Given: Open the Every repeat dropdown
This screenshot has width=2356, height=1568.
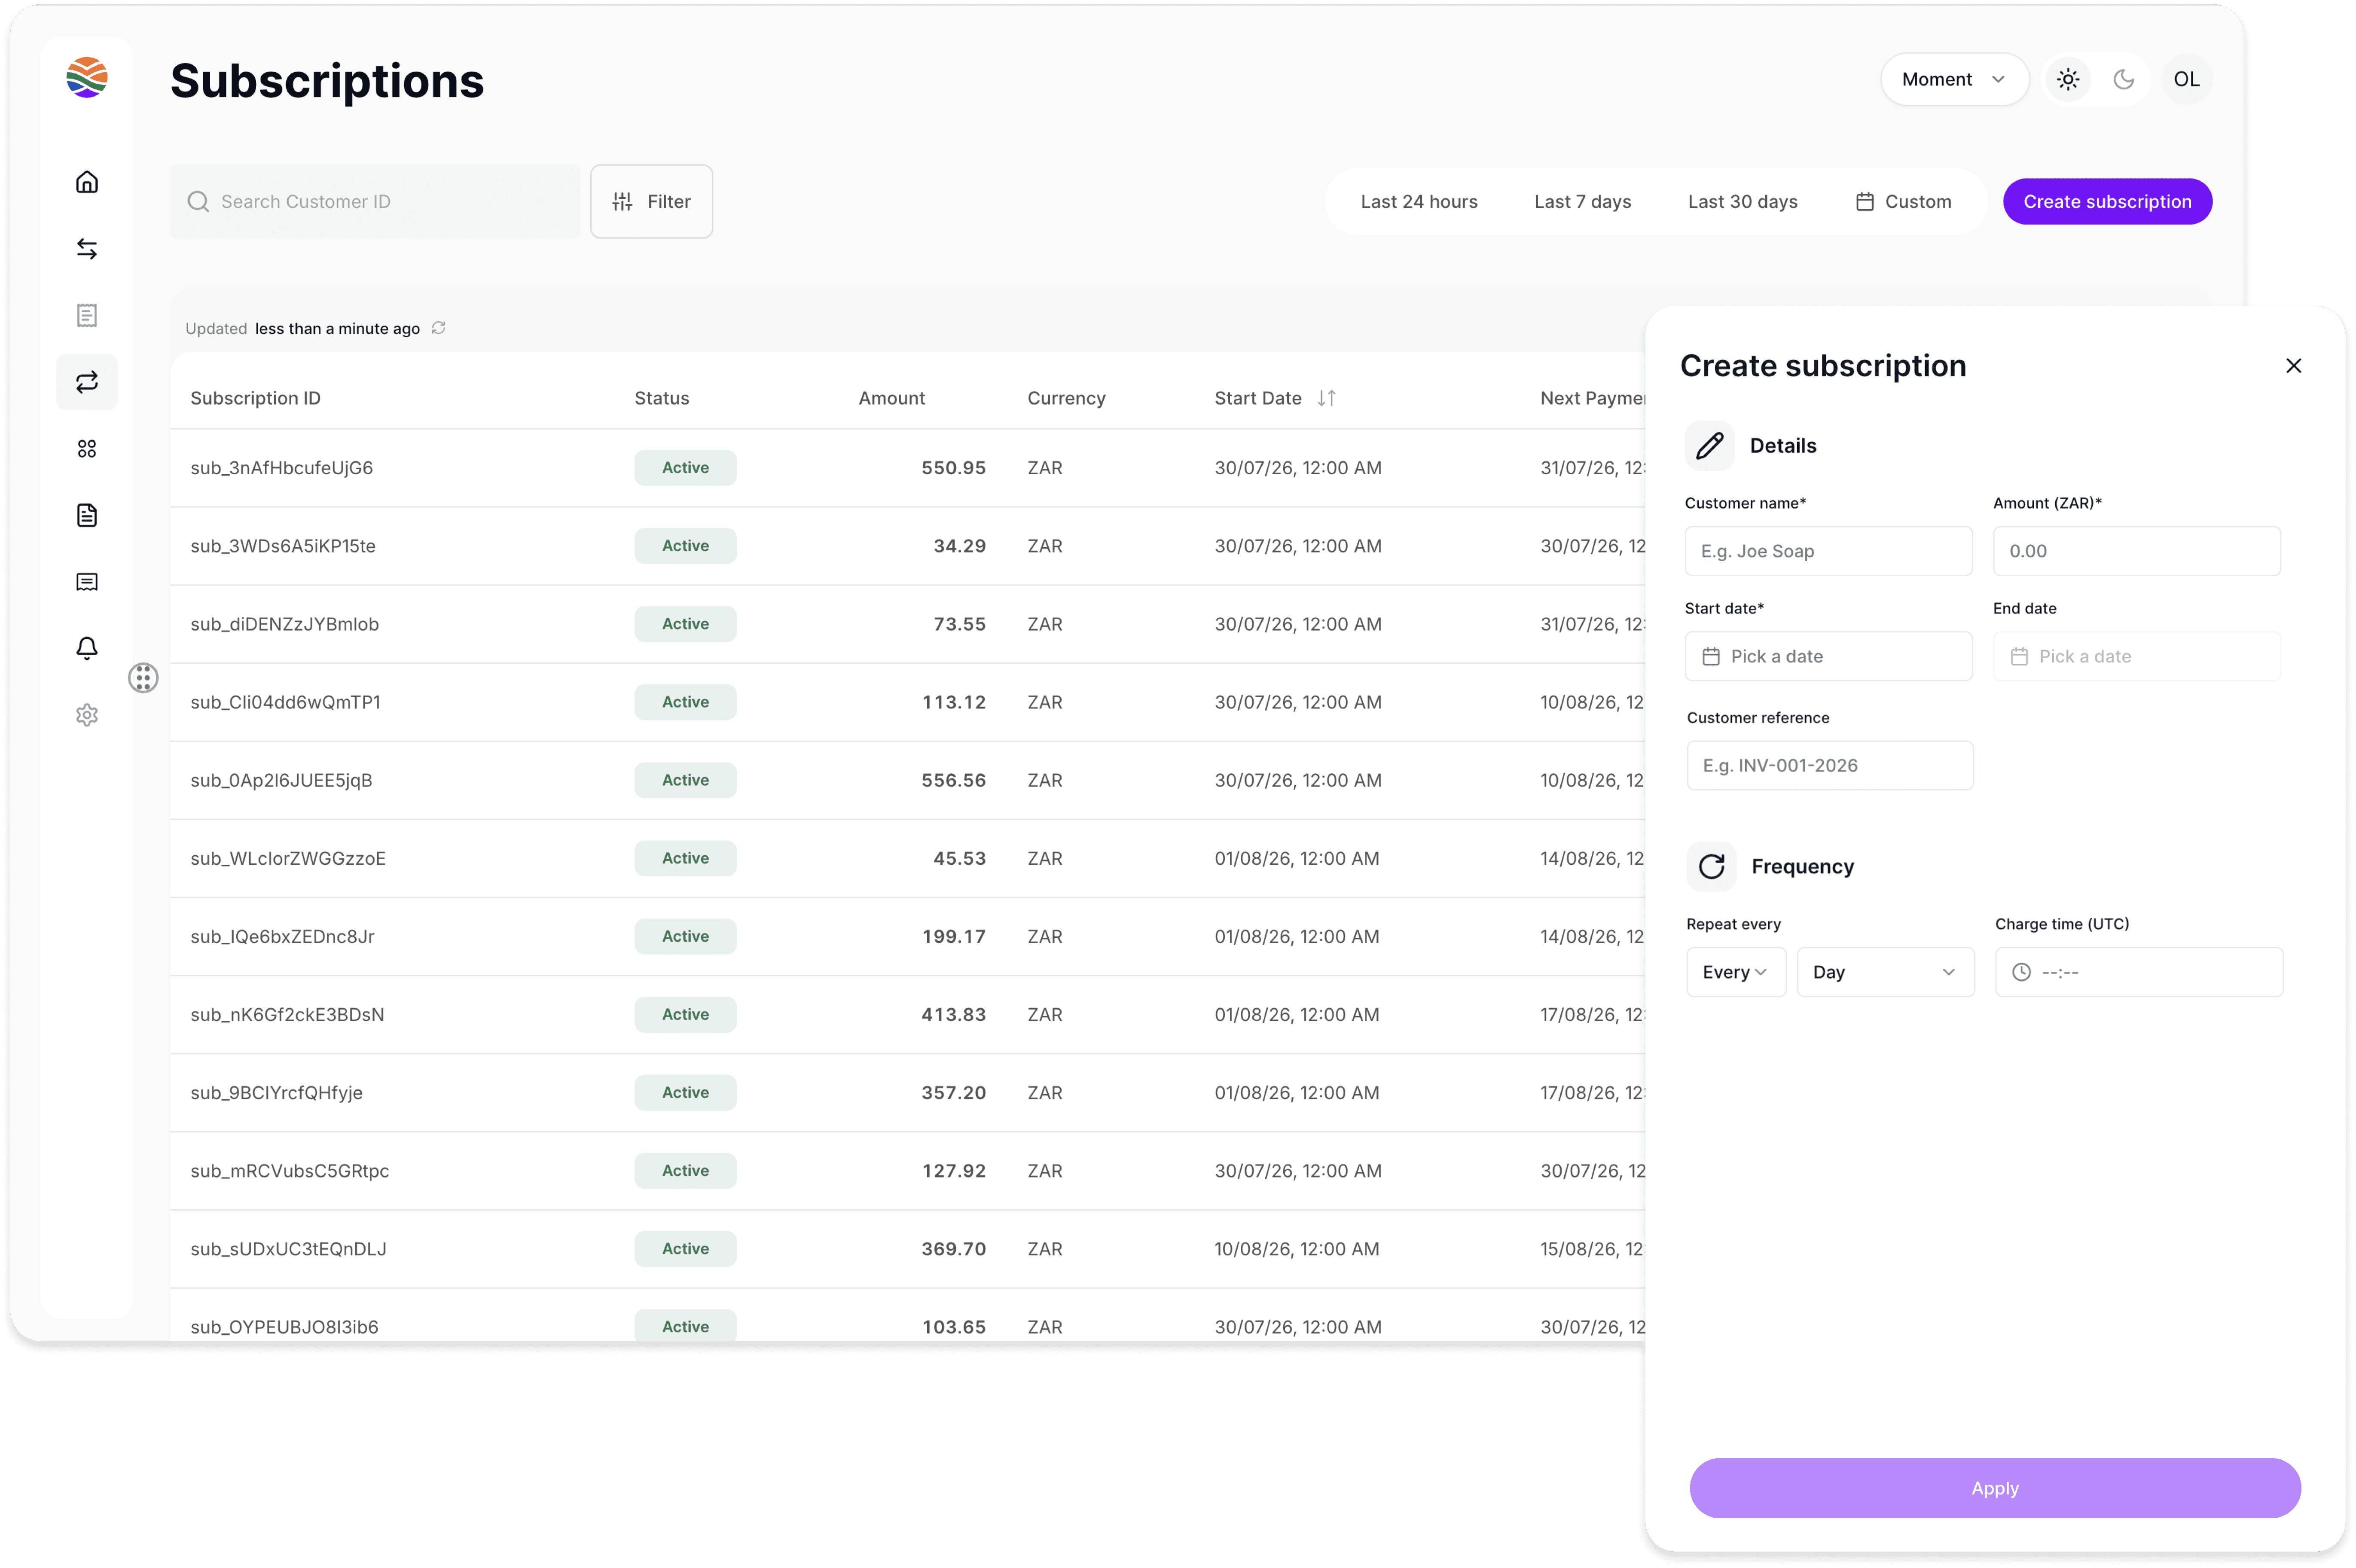Looking at the screenshot, I should pyautogui.click(x=1736, y=972).
